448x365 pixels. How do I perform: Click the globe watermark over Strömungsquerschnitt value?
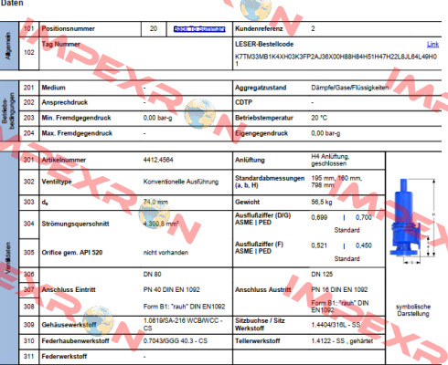[154, 214]
